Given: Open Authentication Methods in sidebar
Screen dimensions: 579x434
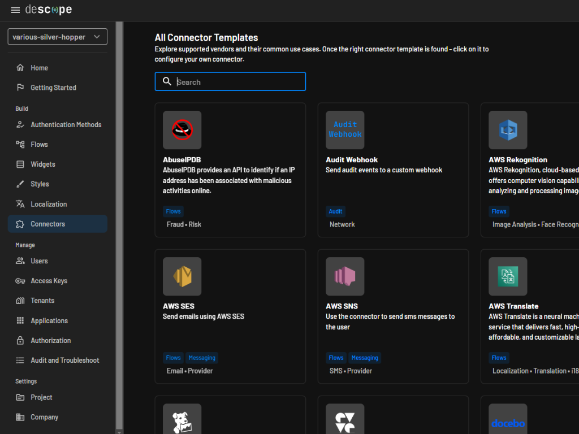Looking at the screenshot, I should click(66, 124).
